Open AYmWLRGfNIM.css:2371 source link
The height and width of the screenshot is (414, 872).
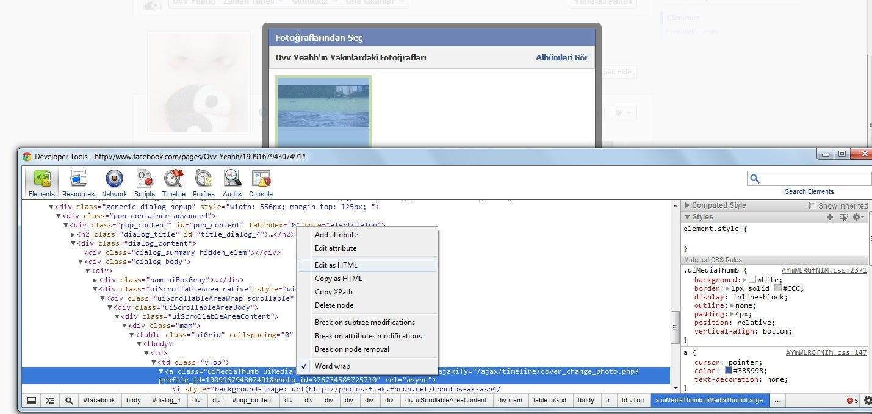tap(824, 271)
